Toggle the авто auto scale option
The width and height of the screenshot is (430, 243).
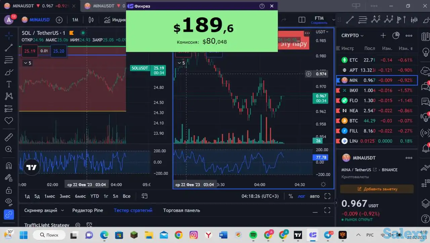[314, 196]
